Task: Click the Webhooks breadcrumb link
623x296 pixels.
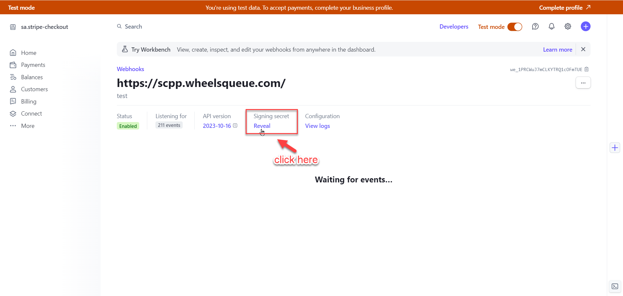Action: point(130,69)
